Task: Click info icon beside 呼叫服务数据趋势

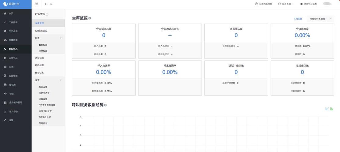Action: click(106, 105)
